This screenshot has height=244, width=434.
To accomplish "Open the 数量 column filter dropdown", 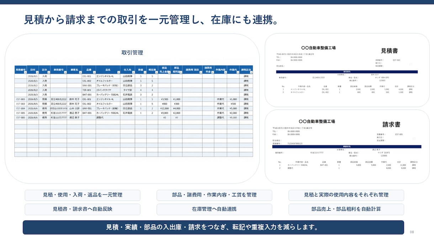I will (x=145, y=72).
